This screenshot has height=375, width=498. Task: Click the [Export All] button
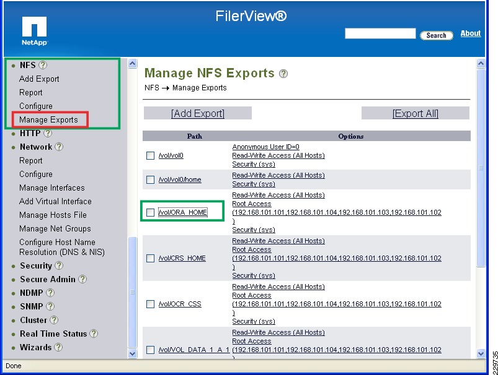pos(416,113)
